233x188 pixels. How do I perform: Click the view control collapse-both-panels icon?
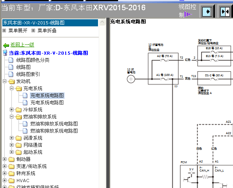225,11
